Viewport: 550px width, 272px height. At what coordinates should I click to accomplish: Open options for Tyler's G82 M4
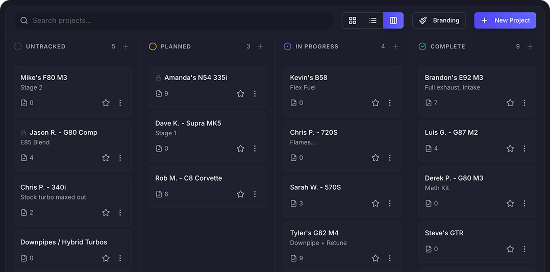[x=390, y=258]
